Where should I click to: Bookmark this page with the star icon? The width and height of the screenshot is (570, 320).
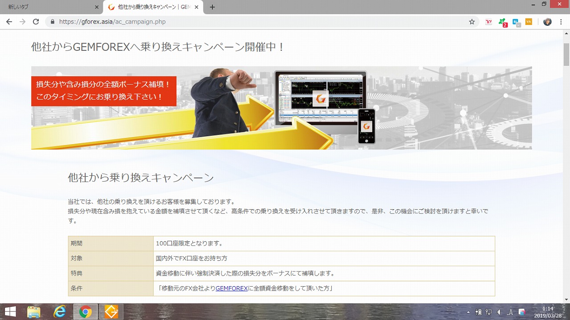pyautogui.click(x=472, y=21)
